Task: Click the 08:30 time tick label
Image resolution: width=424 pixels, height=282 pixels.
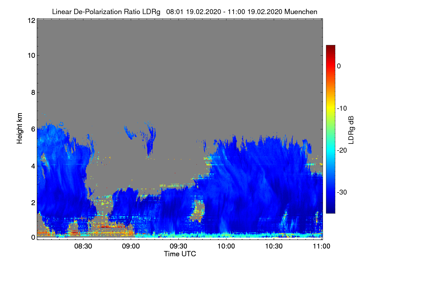Action: pyautogui.click(x=83, y=246)
